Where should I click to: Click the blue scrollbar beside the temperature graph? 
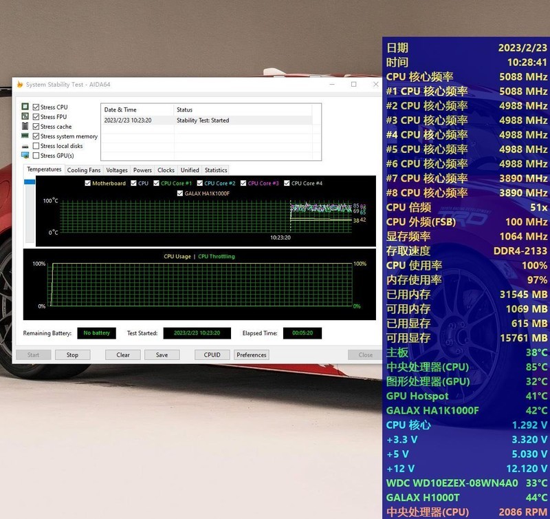28,182
